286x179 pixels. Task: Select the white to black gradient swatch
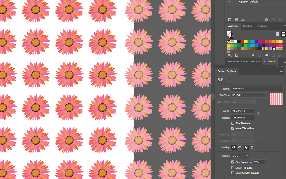click(x=263, y=49)
